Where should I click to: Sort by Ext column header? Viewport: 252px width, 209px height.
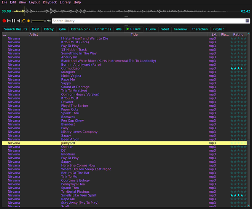214,35
